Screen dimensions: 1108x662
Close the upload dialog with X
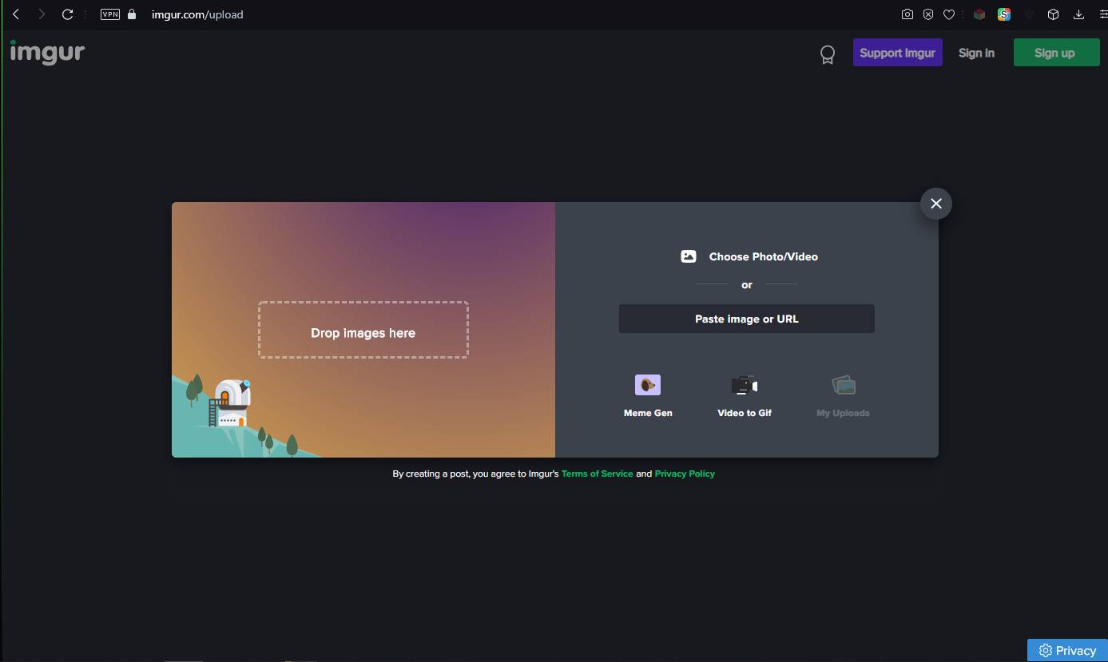tap(935, 204)
